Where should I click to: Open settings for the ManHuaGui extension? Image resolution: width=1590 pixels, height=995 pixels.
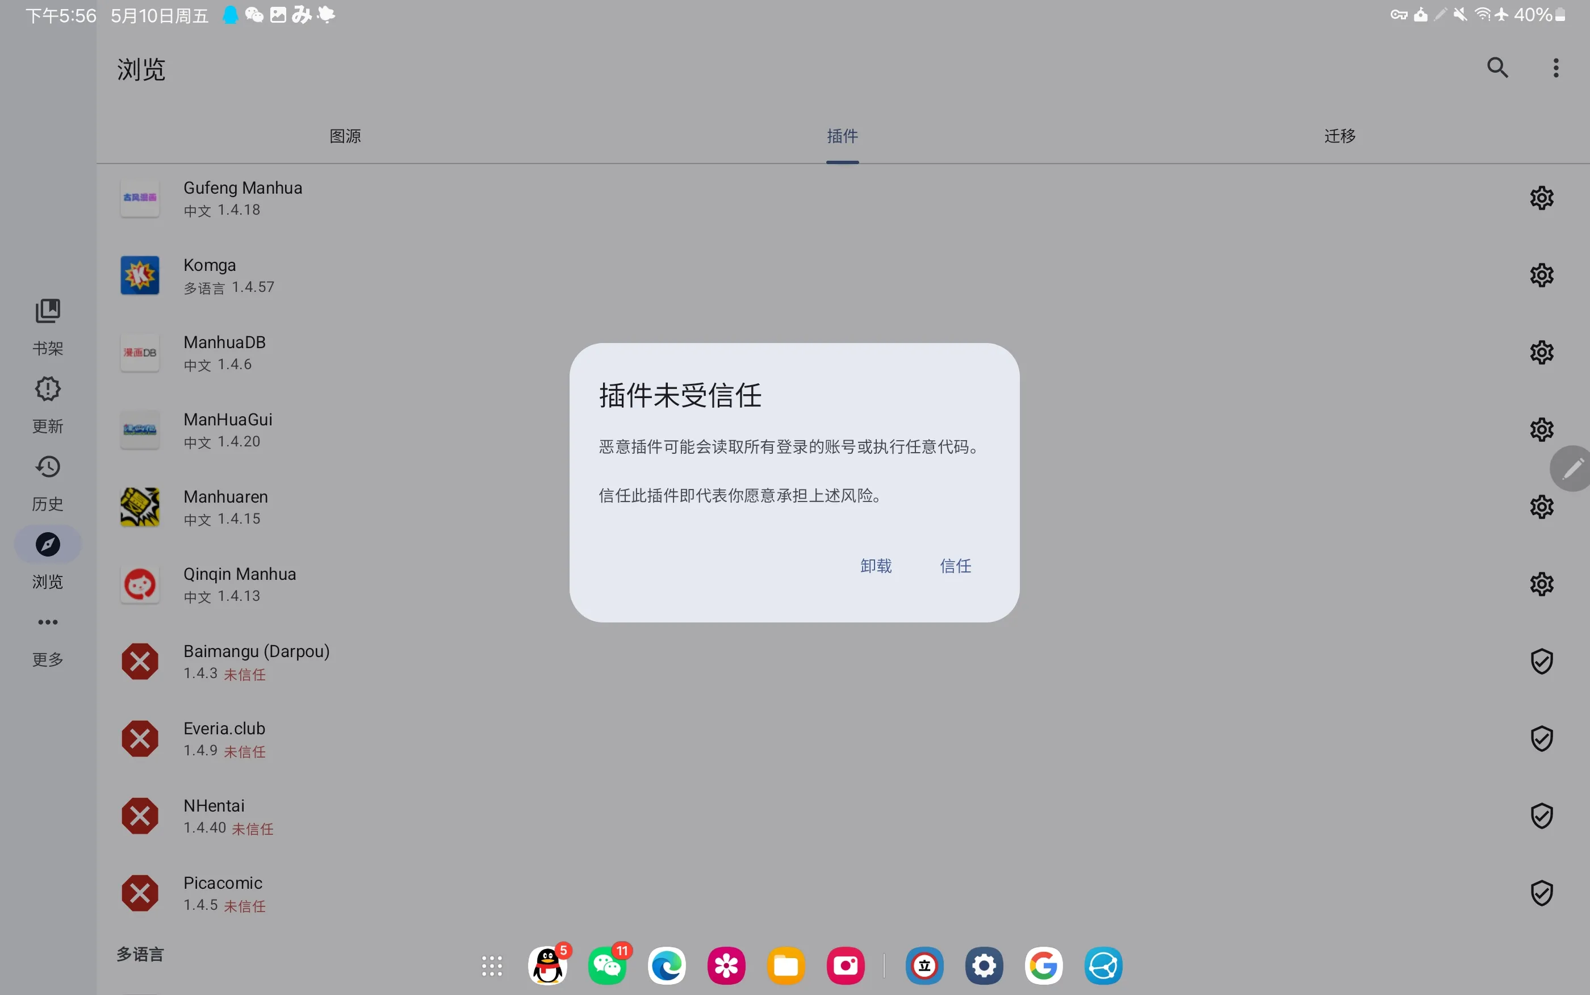tap(1541, 429)
